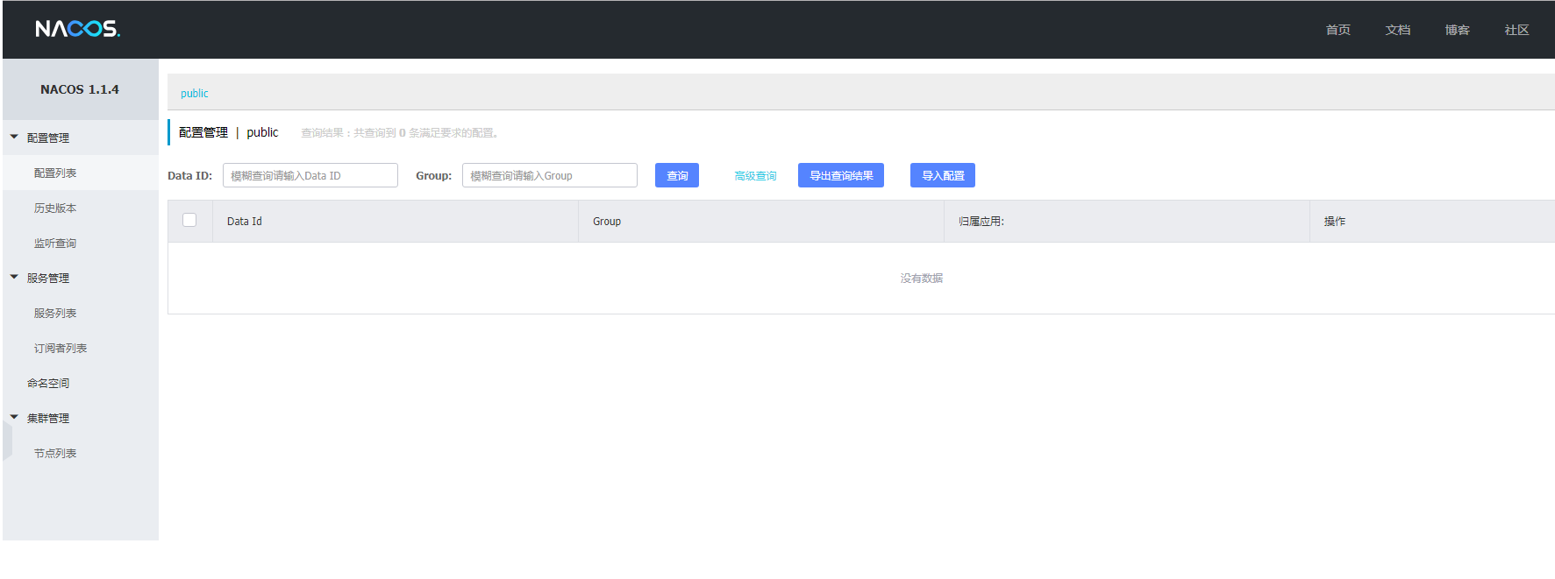The height and width of the screenshot is (579, 1555).
Task: Click the NACOS logo
Action: coord(78,29)
